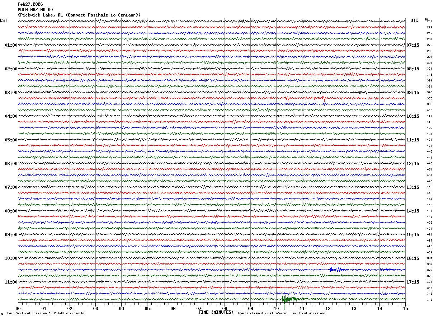Click the 07:15 UTC time label
The height and width of the screenshot is (318, 434).
[x=413, y=45]
